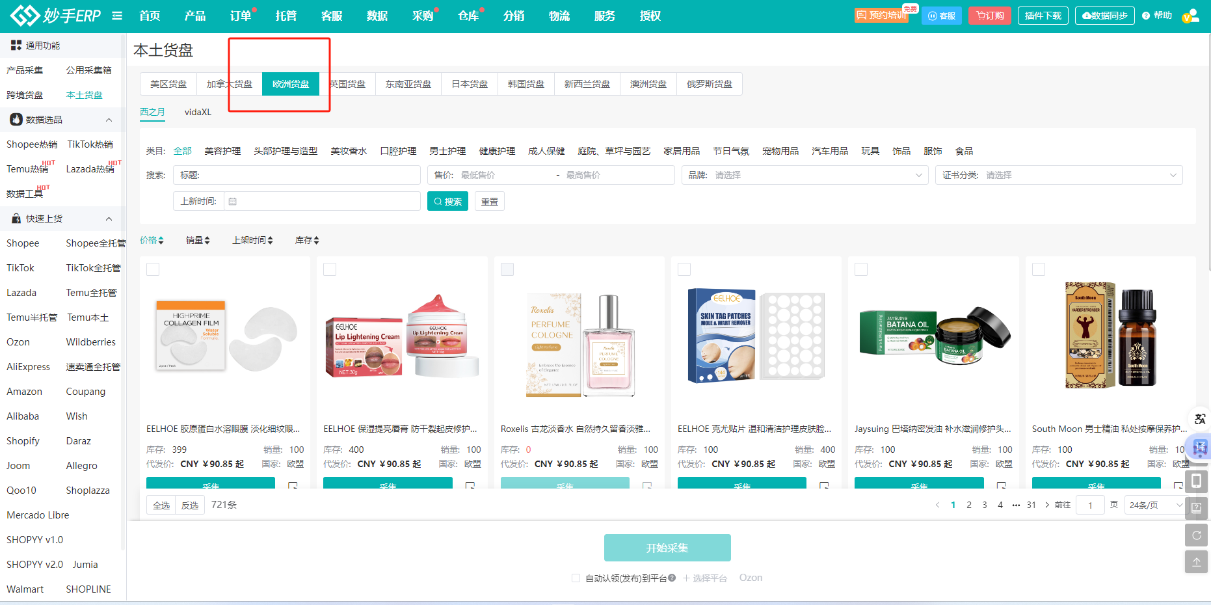Click the ••• more pages ellipsis

pyautogui.click(x=1016, y=505)
